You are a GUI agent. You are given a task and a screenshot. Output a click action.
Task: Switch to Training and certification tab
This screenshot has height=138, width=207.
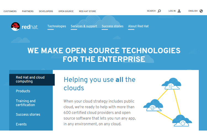point(26,103)
